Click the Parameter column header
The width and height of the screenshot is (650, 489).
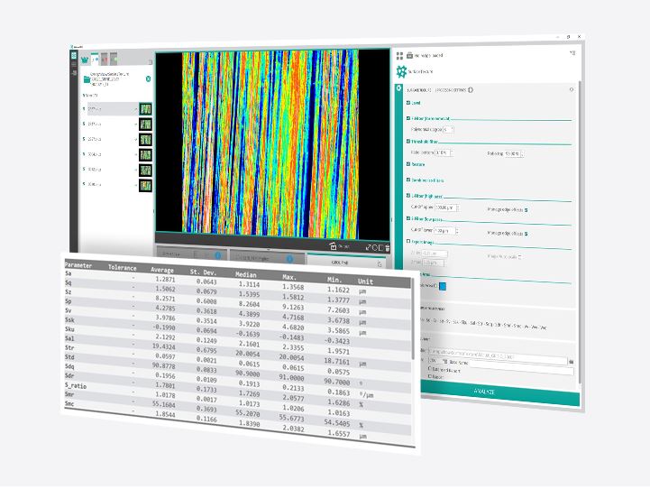tap(78, 265)
